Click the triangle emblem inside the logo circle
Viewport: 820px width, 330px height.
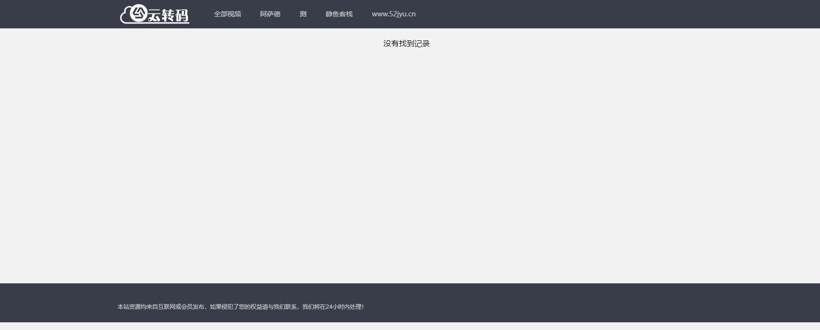click(139, 13)
